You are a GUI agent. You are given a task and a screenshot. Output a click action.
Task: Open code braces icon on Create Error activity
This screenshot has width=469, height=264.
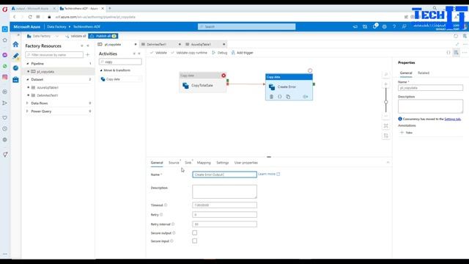tap(280, 97)
